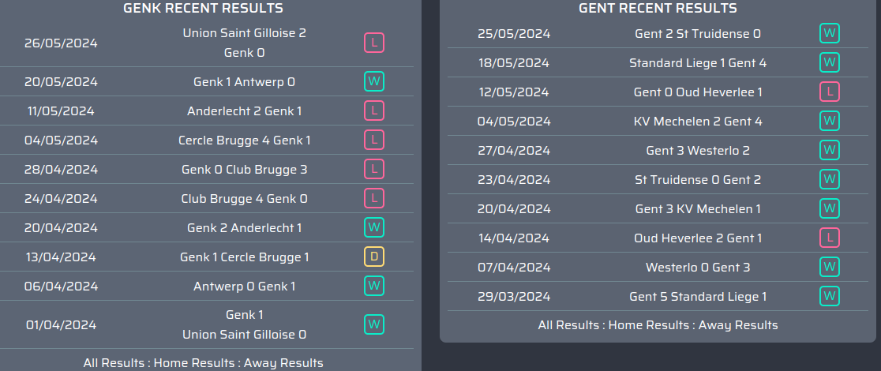
Task: Select the Cercle Brugge 4 Genk 1 result
Action: tap(244, 140)
